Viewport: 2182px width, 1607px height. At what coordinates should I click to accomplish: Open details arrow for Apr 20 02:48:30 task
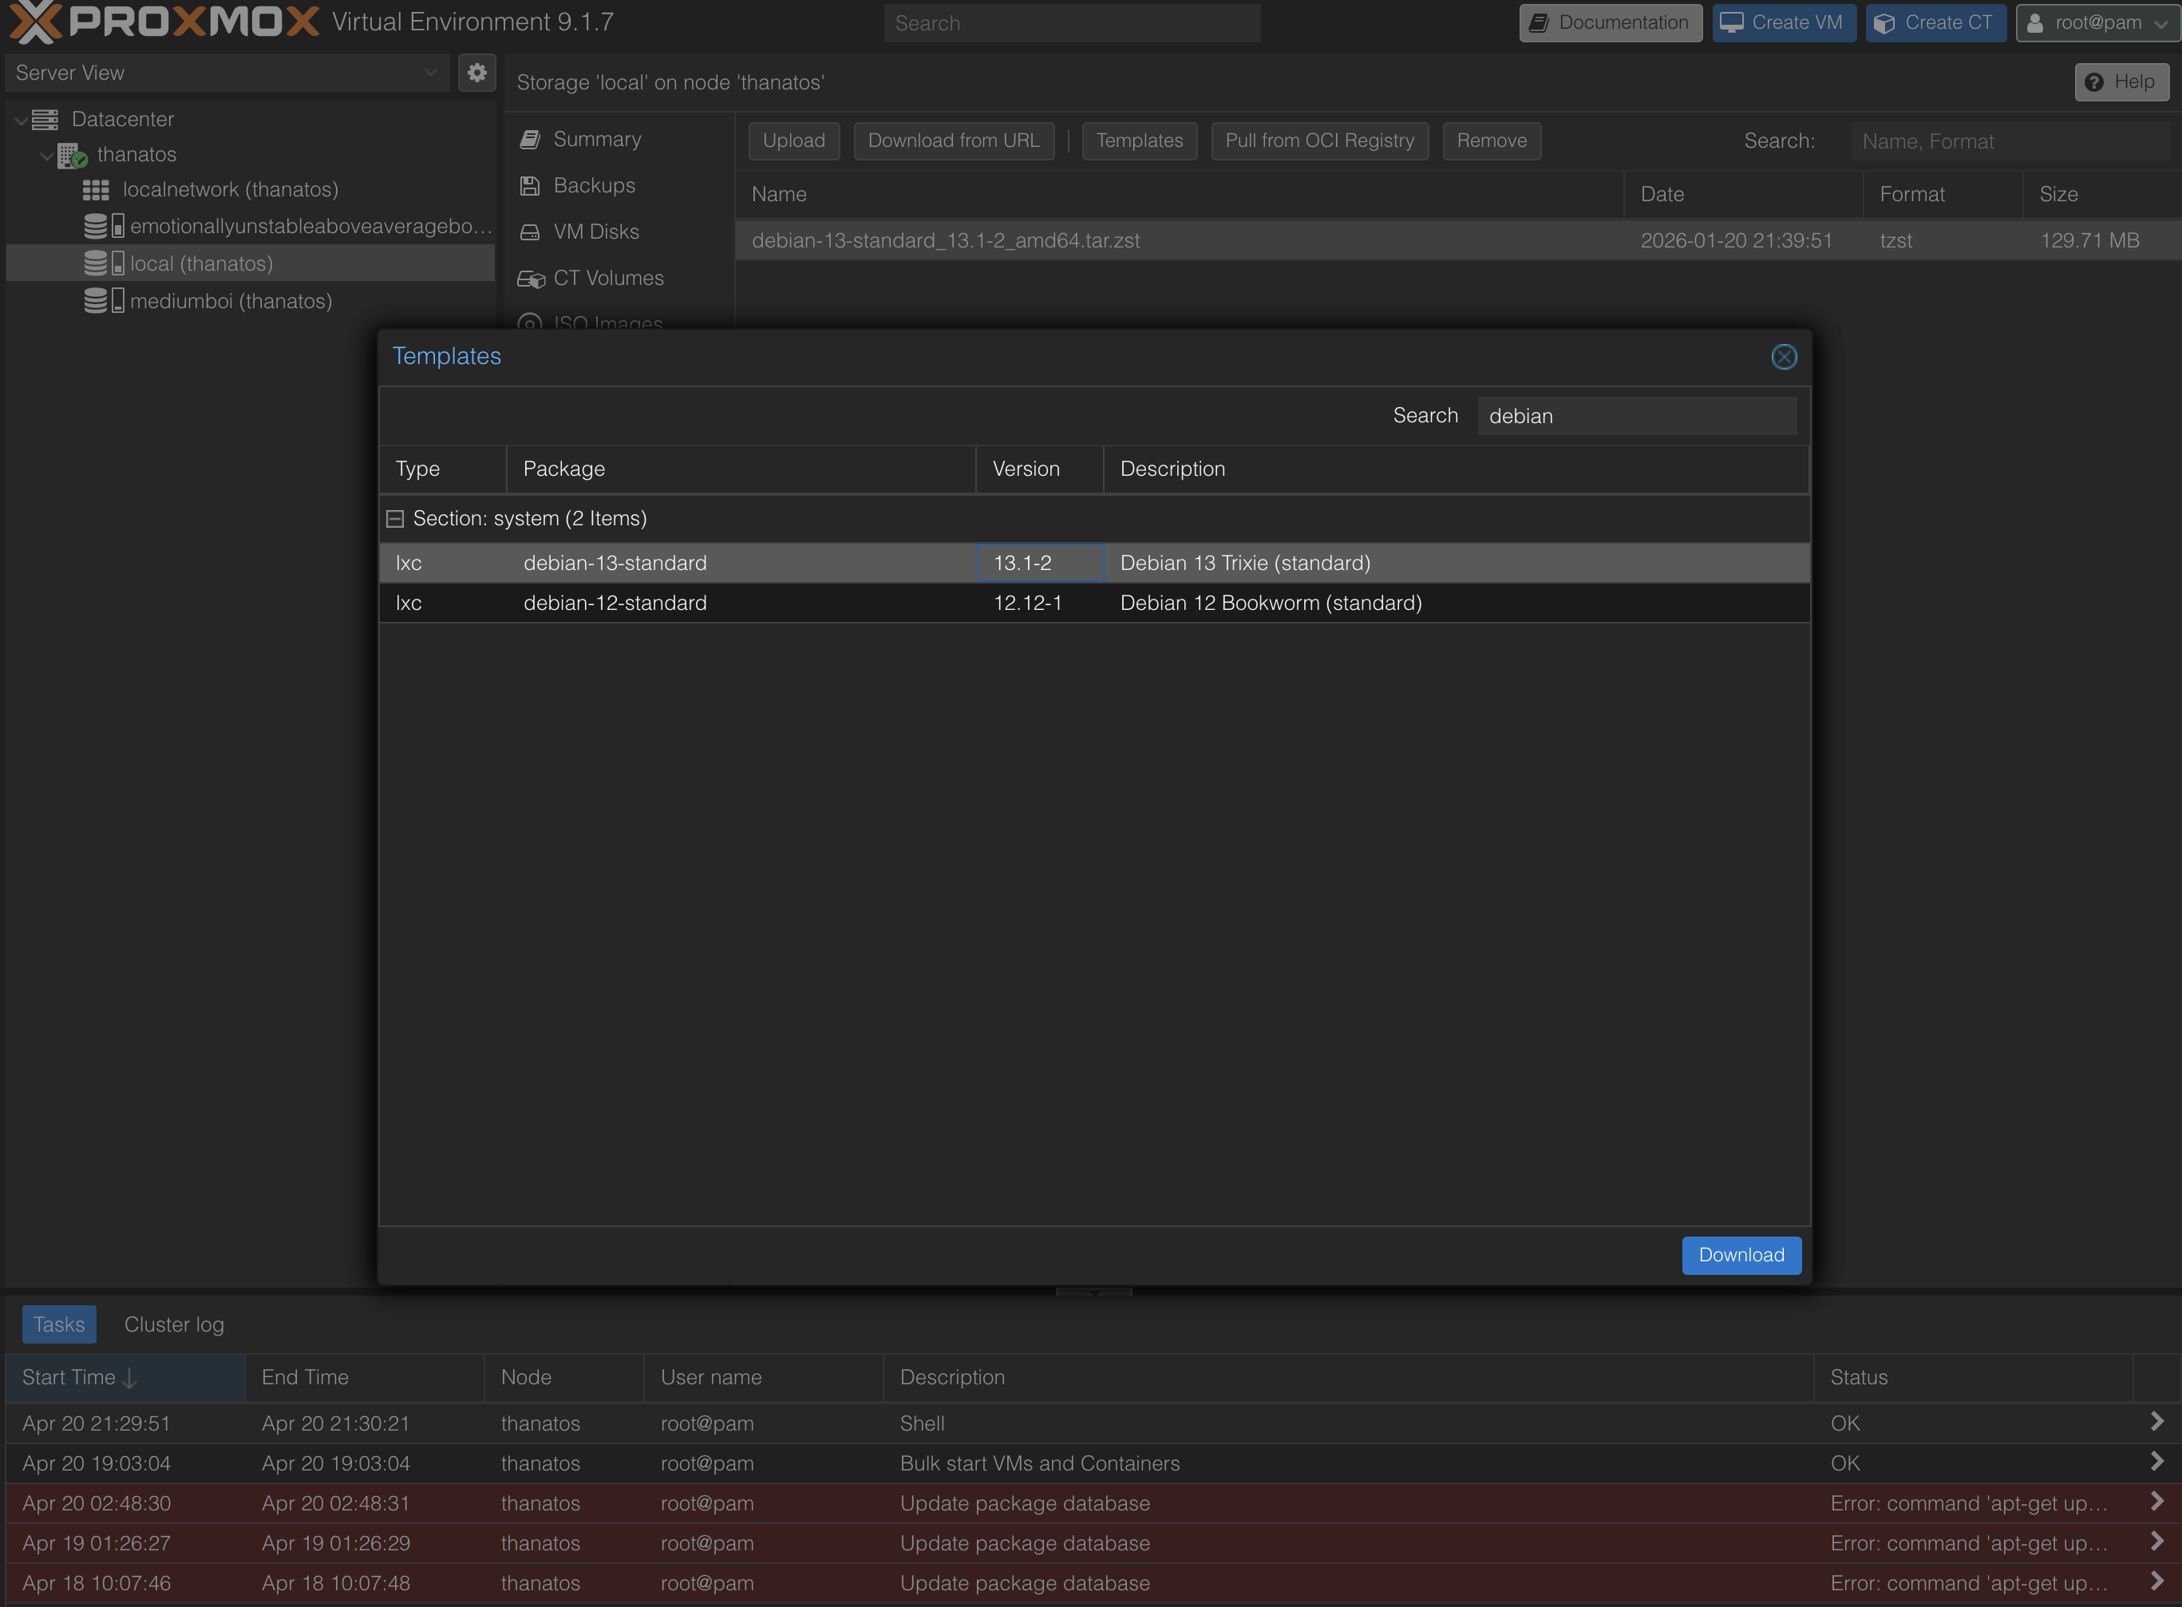[2156, 1501]
